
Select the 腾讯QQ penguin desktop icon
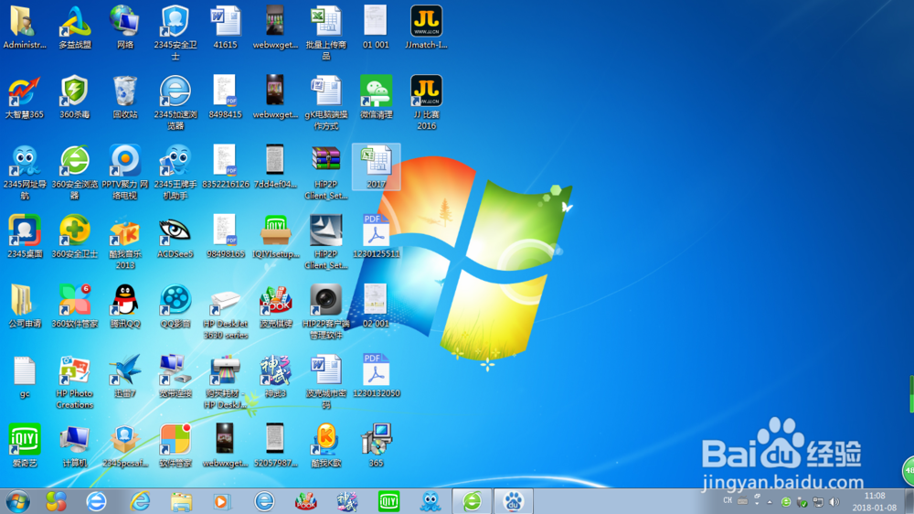click(x=124, y=306)
